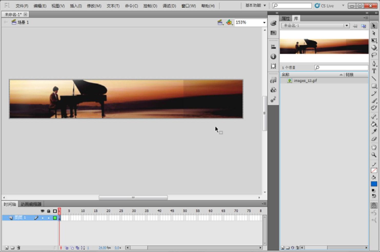
Task: Click the blue fill color swatch
Action: pyautogui.click(x=374, y=184)
